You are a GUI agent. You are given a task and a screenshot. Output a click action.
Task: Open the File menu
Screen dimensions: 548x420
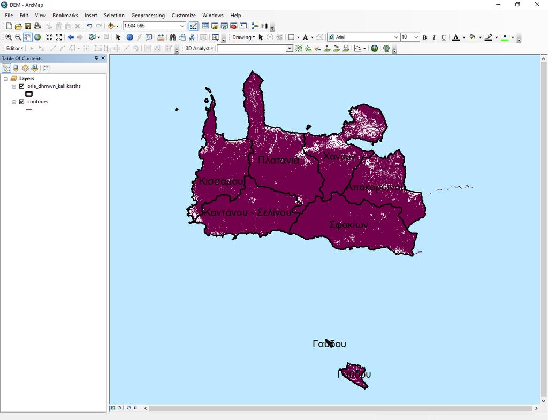(9, 16)
